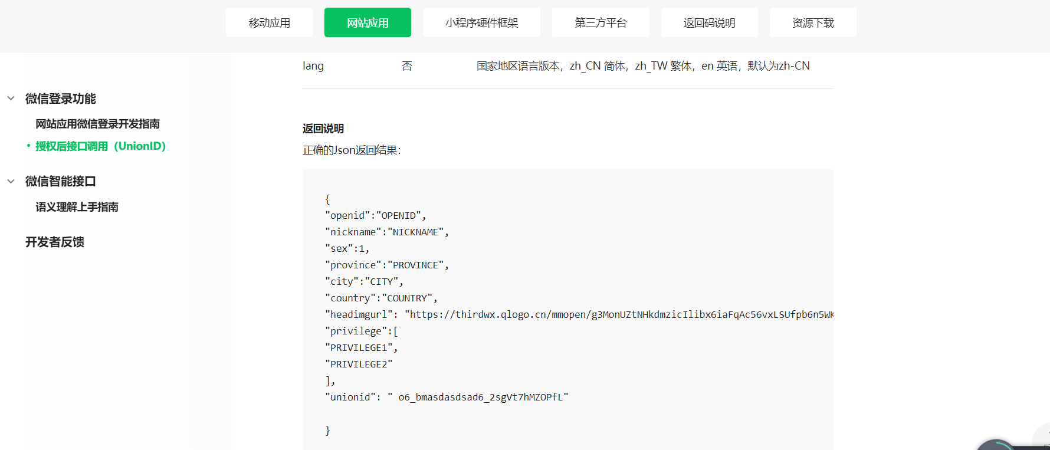The image size is (1050, 450).
Task: Click the "PRIVILEGE2" code line
Action: pos(359,364)
